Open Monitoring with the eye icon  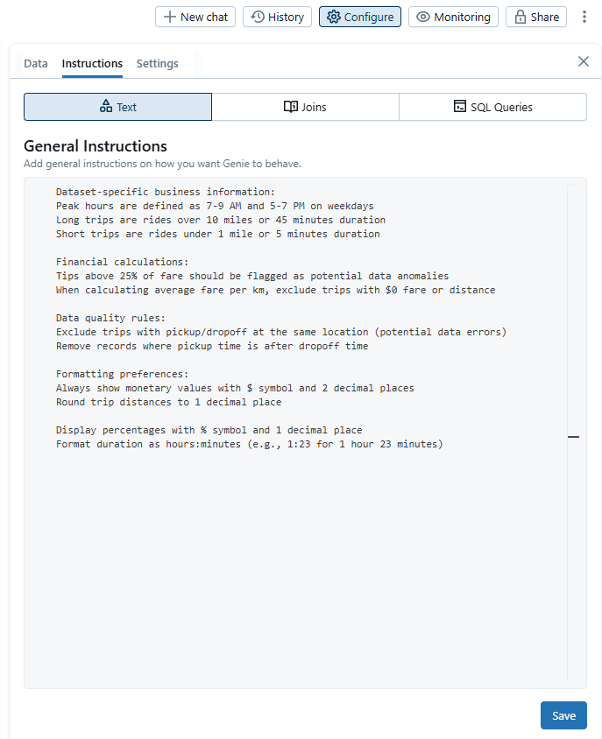pos(453,17)
